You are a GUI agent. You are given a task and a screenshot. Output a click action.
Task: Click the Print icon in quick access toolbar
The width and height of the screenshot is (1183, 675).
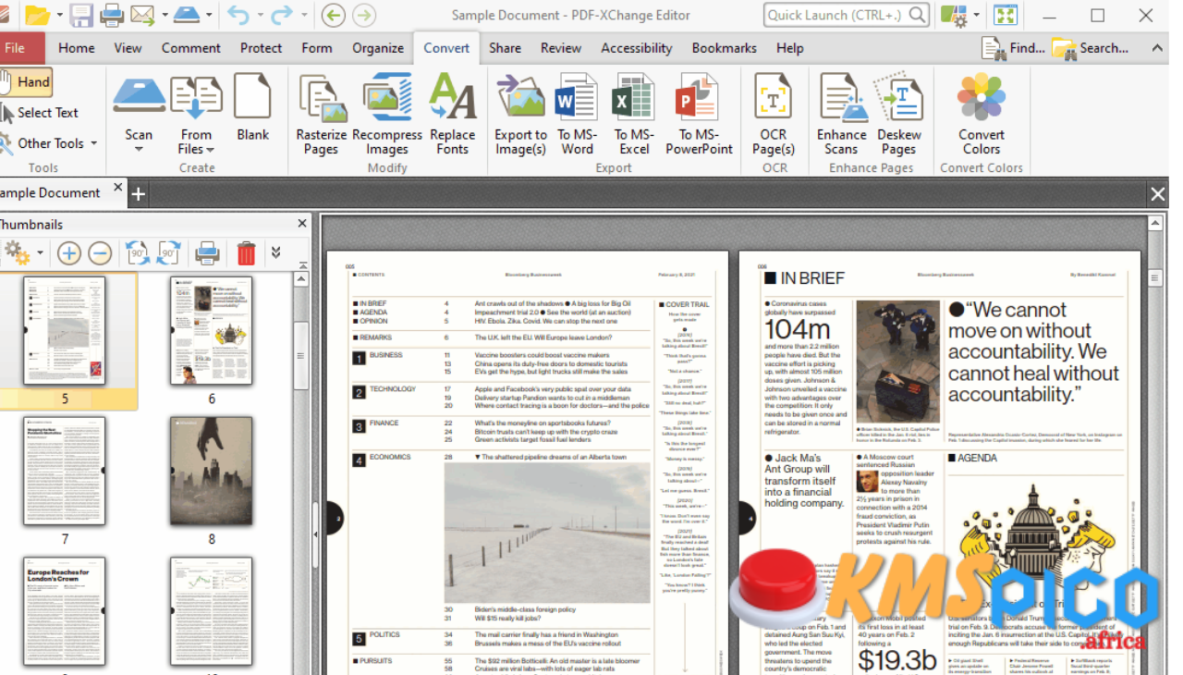112,15
